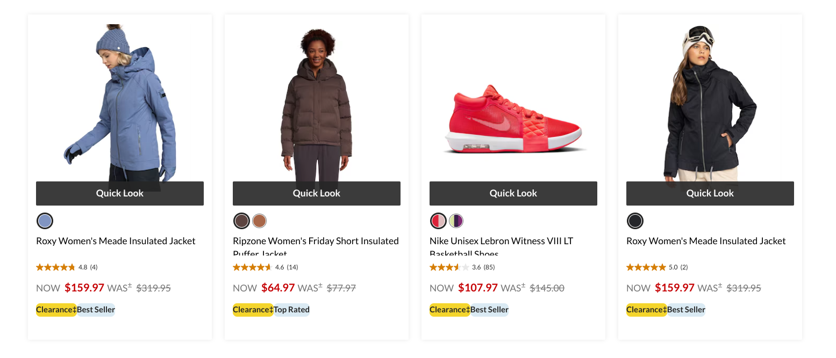Open Quick Look for Nike Lebron shoes
836x358 pixels.
point(513,193)
